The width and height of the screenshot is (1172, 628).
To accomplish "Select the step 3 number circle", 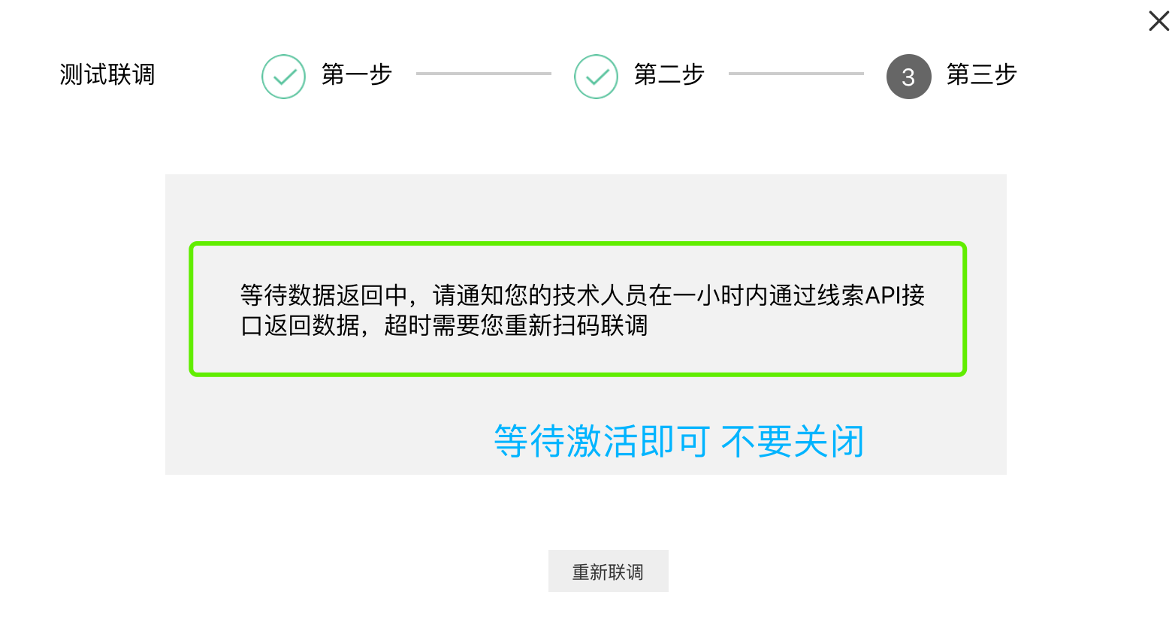I will coord(908,77).
